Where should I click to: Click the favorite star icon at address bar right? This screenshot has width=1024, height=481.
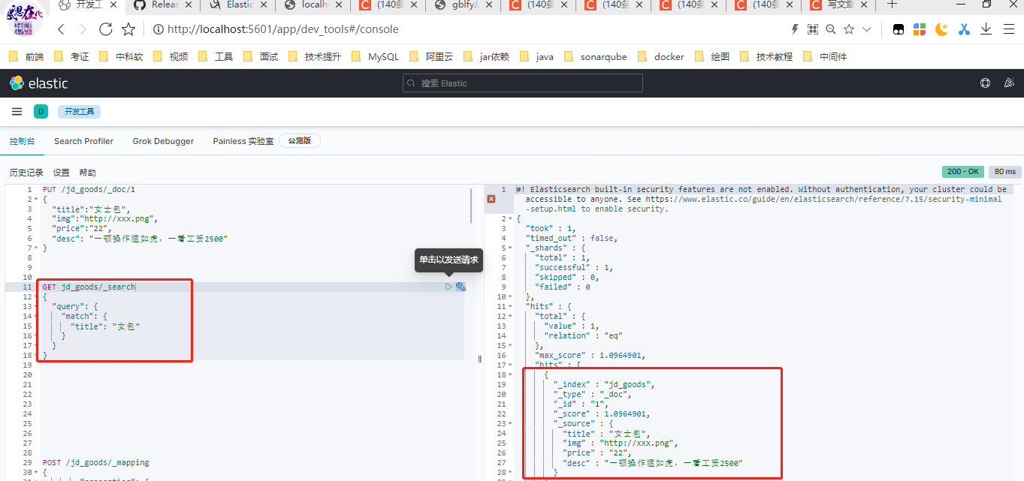[849, 29]
